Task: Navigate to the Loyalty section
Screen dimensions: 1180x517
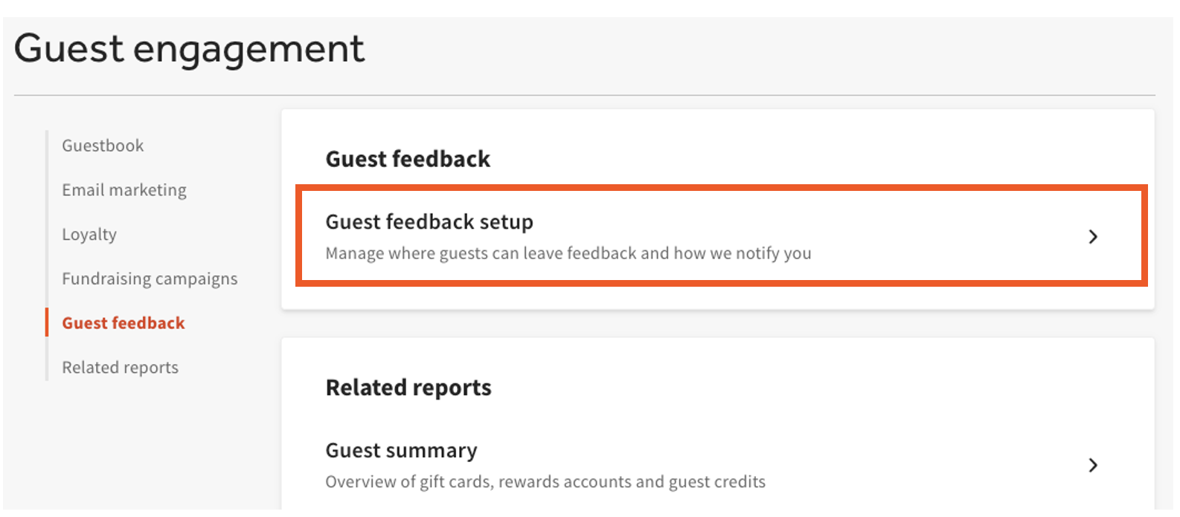Action: 89,235
